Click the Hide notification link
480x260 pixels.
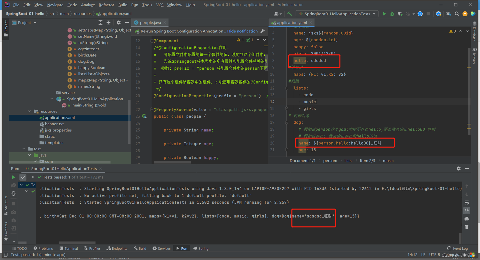point(242,31)
